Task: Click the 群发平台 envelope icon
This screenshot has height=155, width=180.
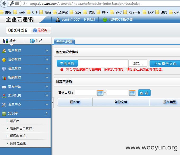Action: [4, 87]
